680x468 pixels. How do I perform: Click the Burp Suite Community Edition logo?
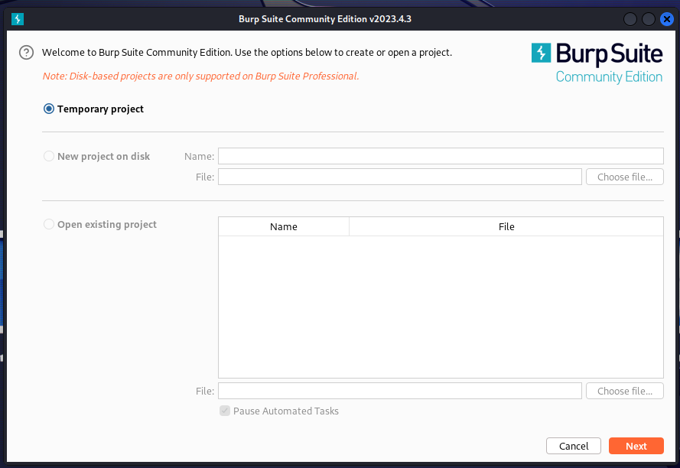(x=597, y=63)
